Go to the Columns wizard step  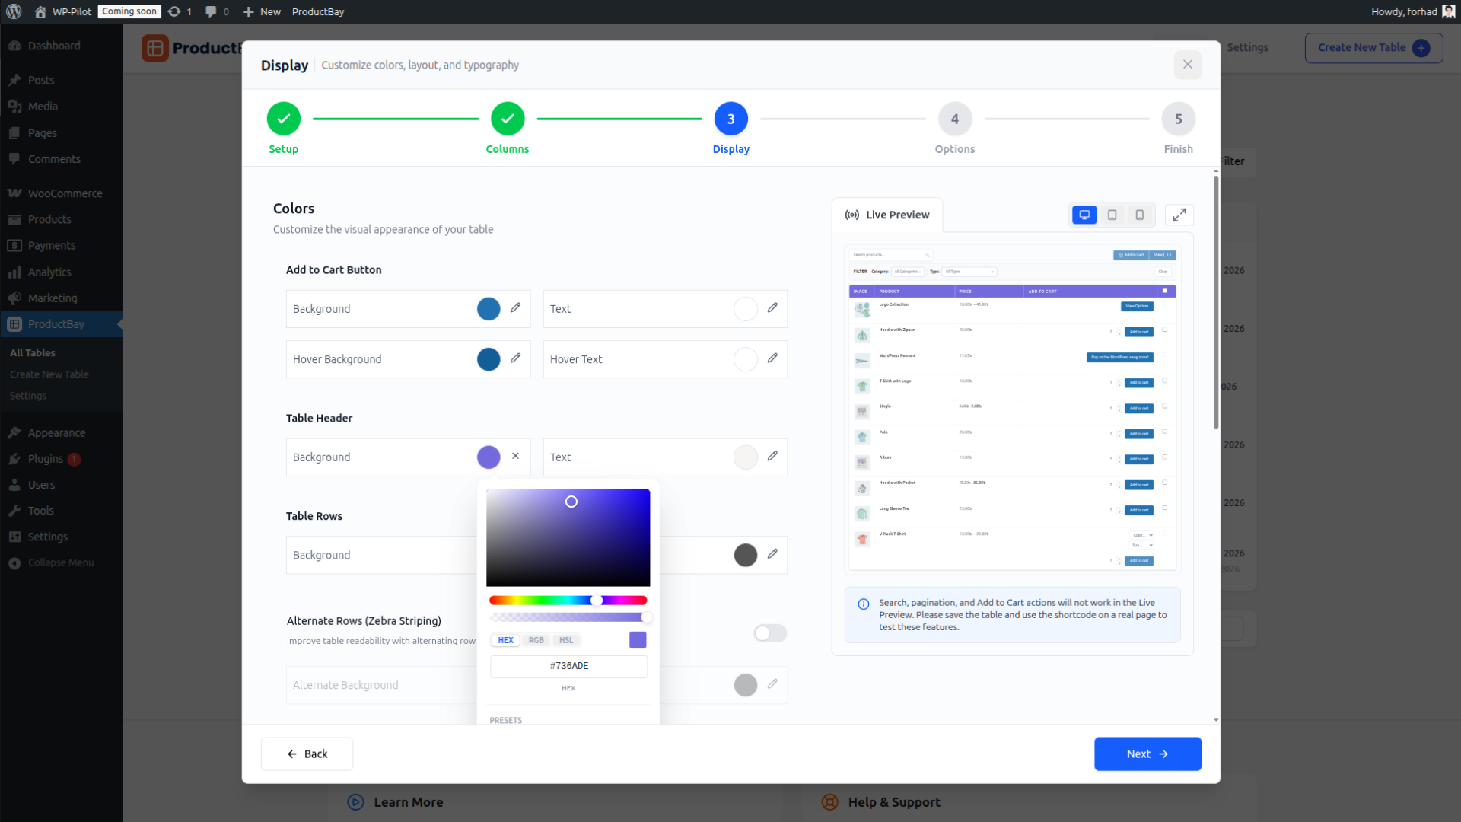coord(507,119)
